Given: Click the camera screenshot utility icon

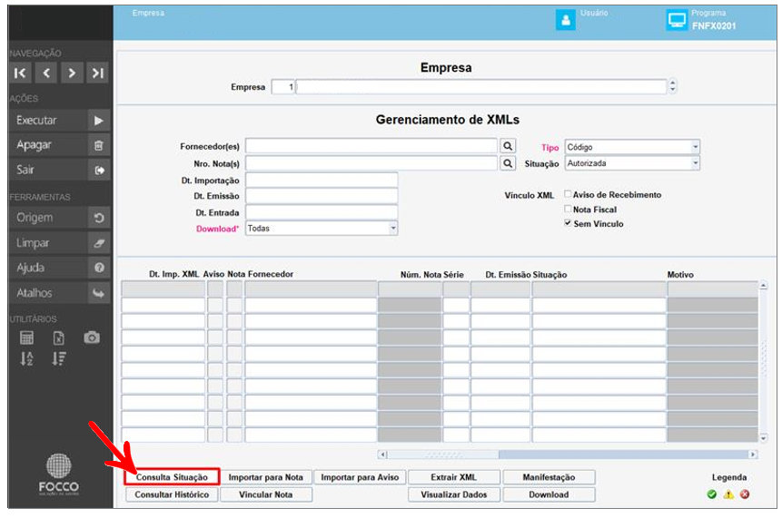Looking at the screenshot, I should tap(92, 337).
